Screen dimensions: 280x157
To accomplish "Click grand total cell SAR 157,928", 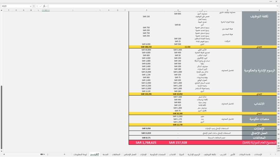I will [178, 143].
